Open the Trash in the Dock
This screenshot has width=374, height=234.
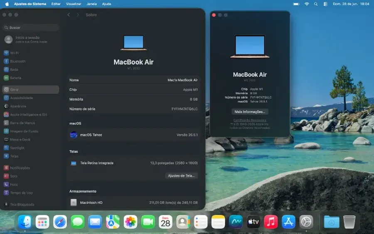(349, 222)
